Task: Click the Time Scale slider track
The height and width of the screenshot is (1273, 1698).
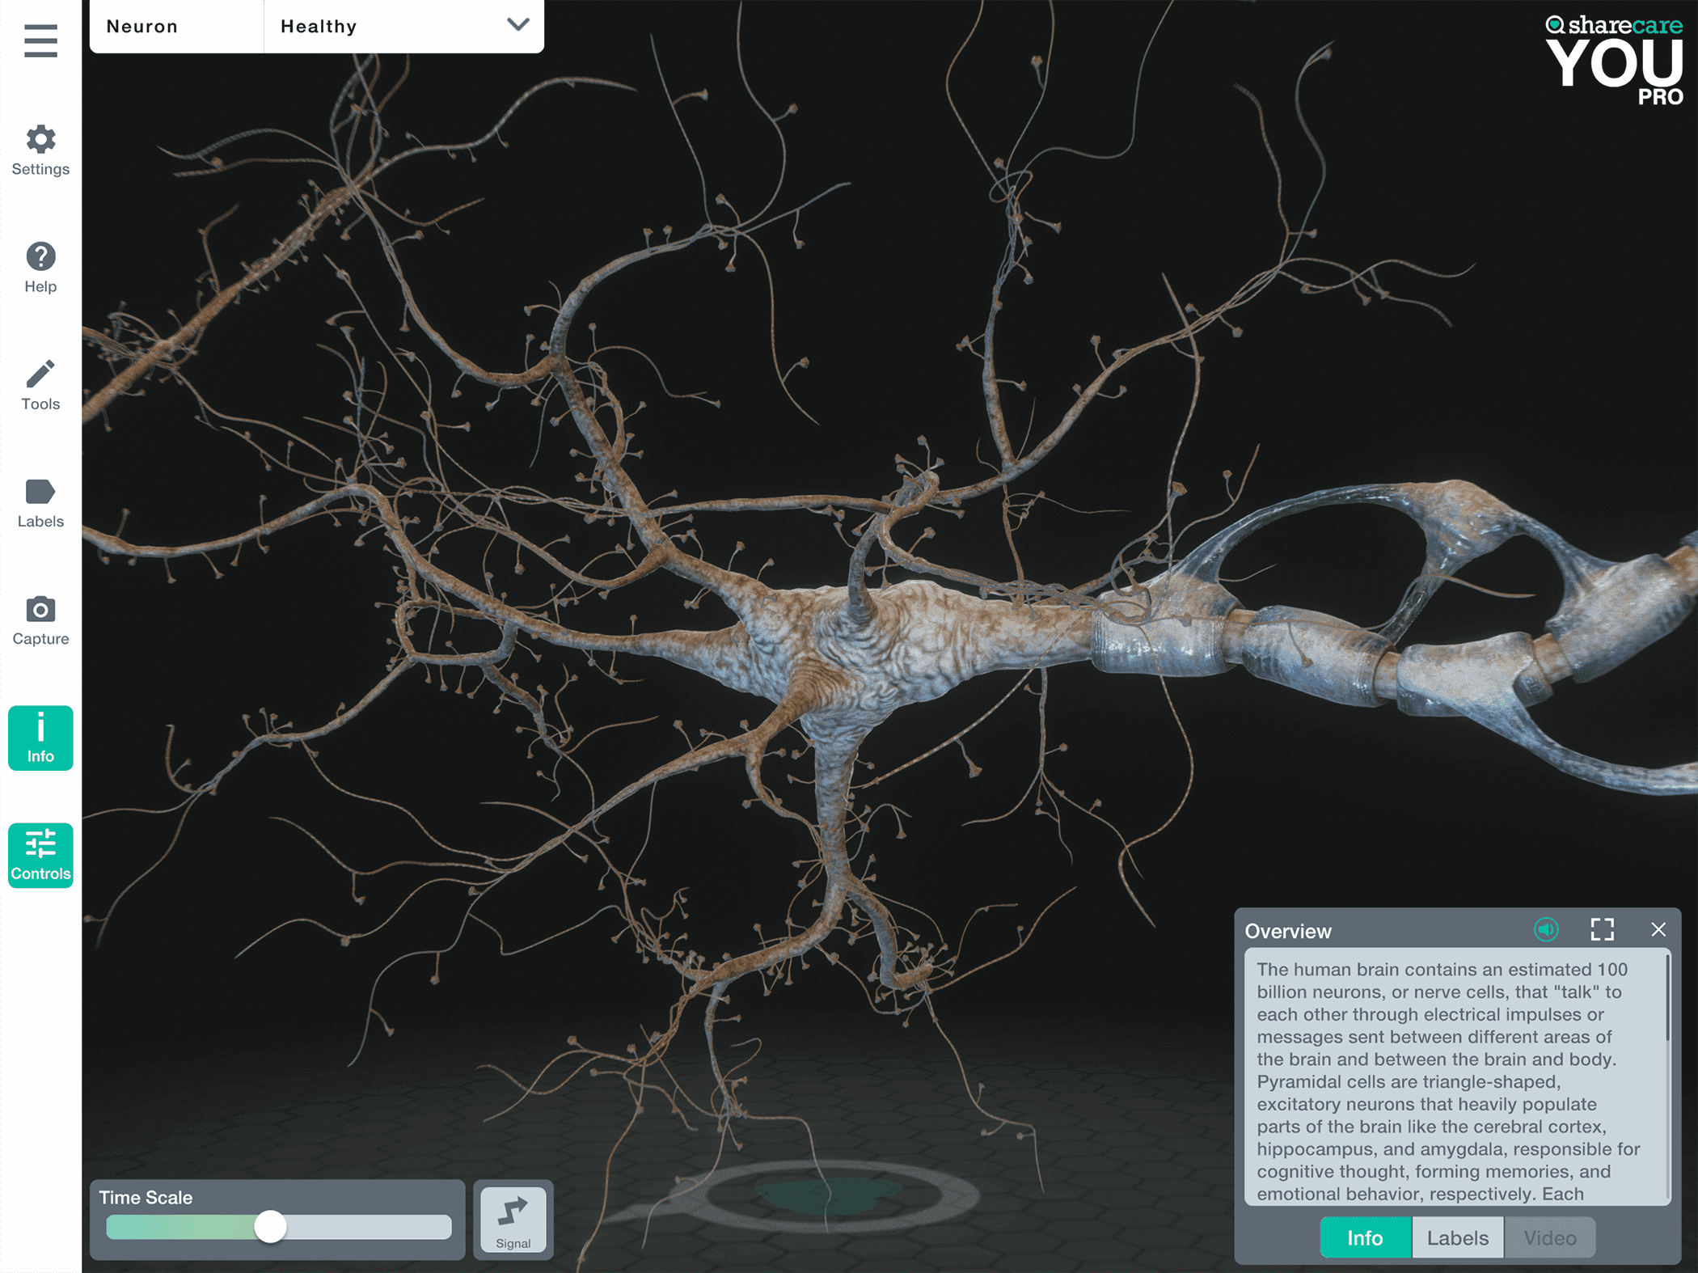Action: click(364, 1227)
